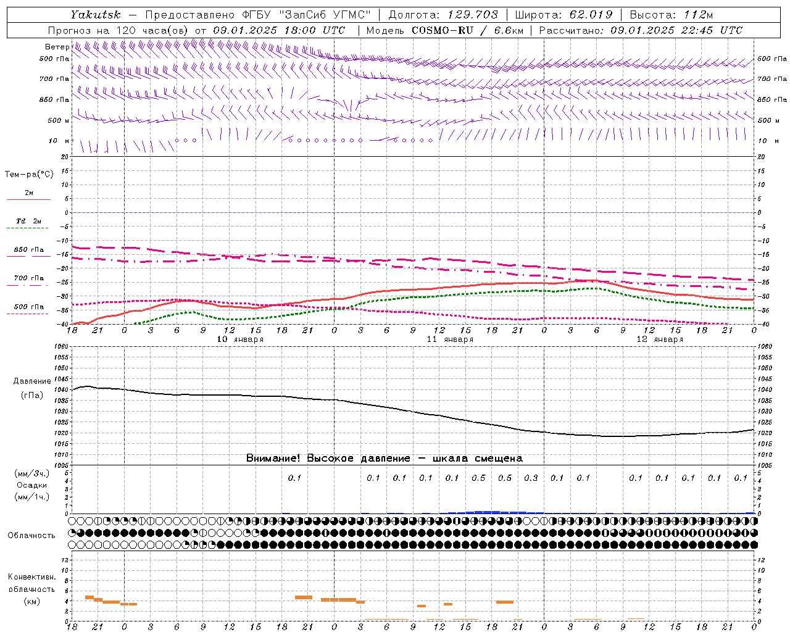
Task: Click the Прогноз на 120 часа(ов) text
Action: [119, 30]
